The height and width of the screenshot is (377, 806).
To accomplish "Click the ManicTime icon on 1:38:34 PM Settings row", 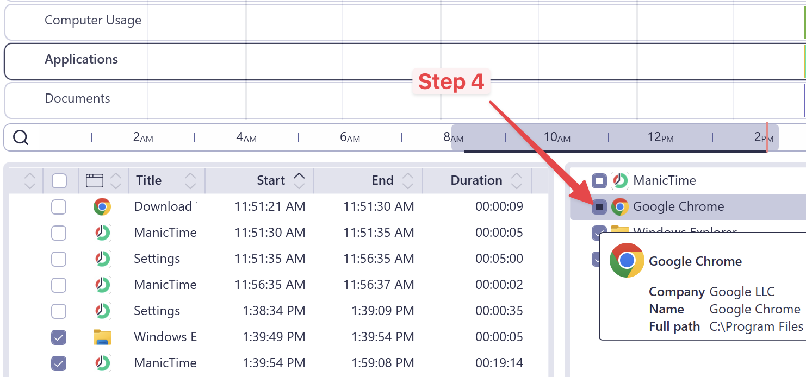I will (x=102, y=311).
